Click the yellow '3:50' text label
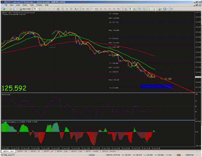 click(166, 79)
